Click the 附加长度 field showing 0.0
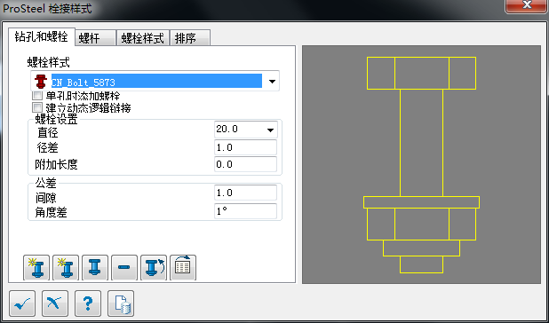549x323 pixels. click(x=245, y=164)
